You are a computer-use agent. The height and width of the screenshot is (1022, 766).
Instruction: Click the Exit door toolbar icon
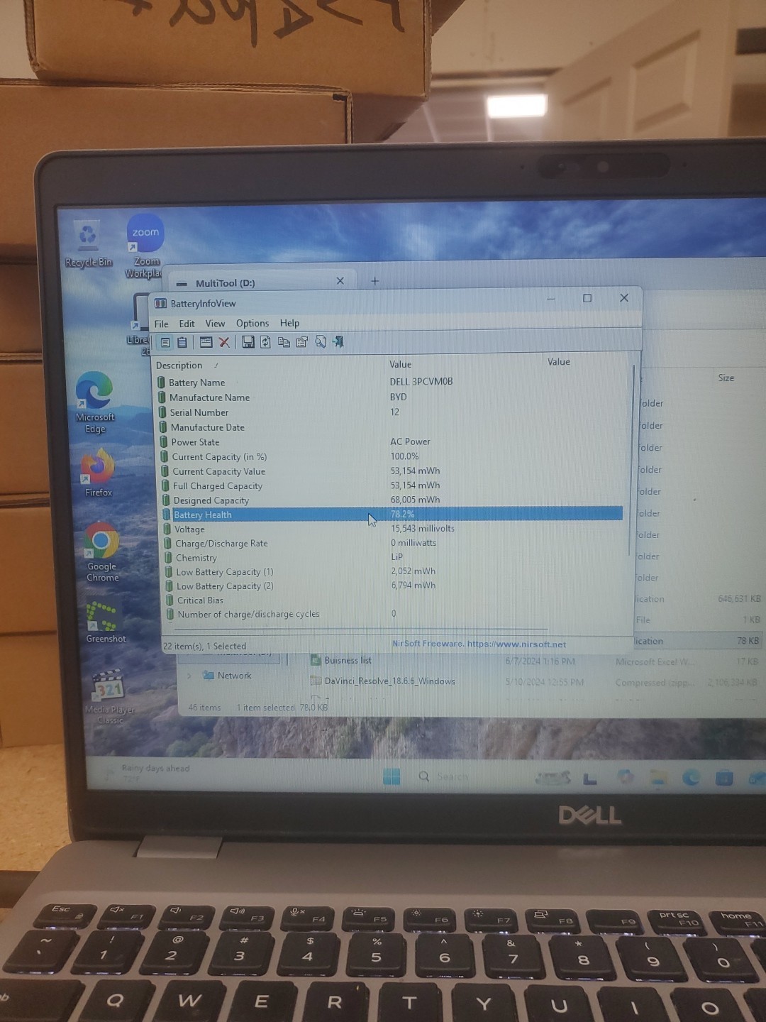click(338, 342)
